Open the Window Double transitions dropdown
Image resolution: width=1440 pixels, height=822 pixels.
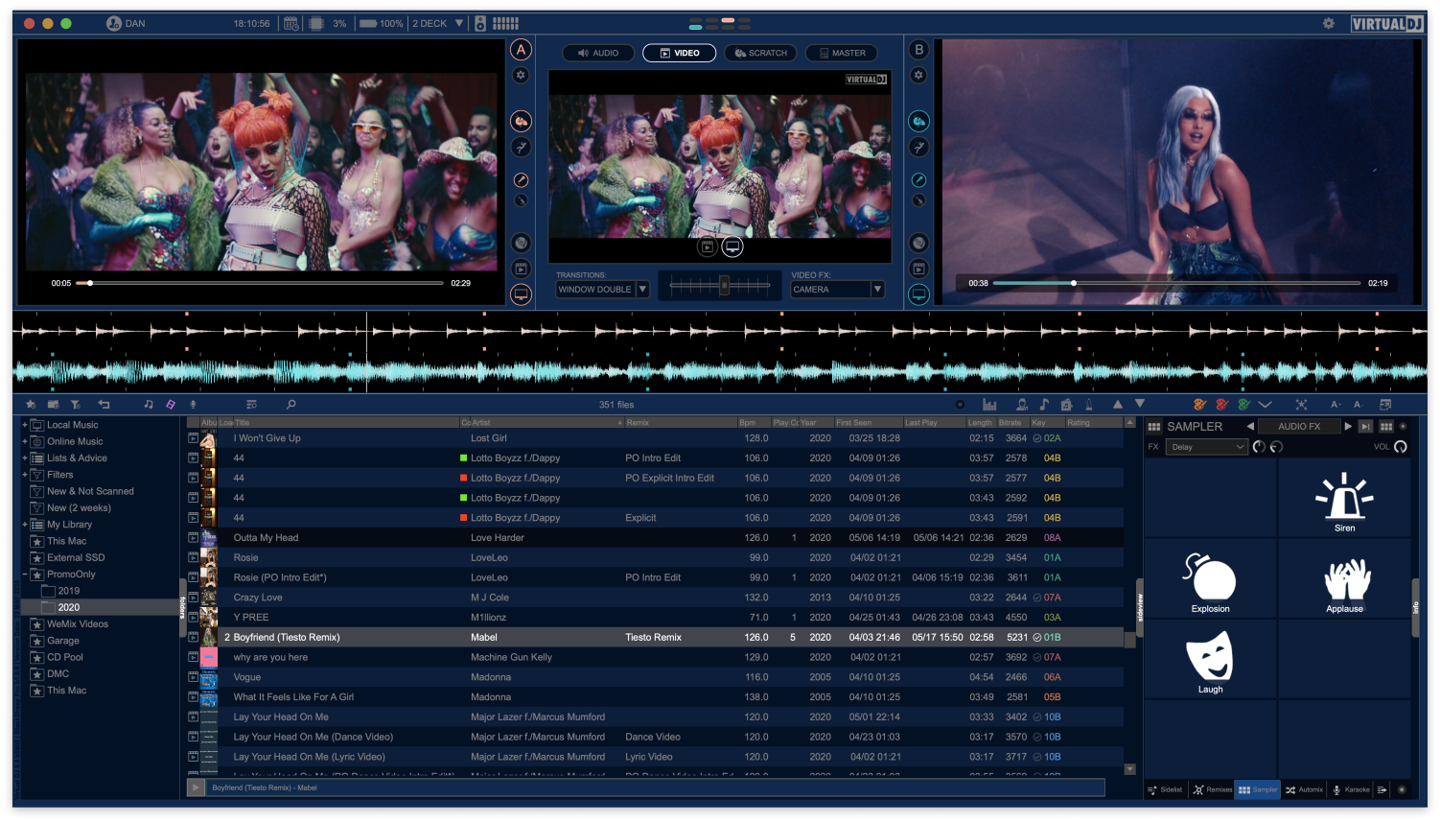pyautogui.click(x=602, y=289)
